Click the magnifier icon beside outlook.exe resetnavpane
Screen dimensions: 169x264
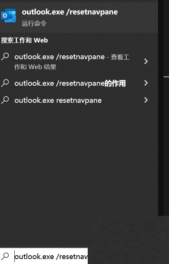pyautogui.click(x=5, y=100)
